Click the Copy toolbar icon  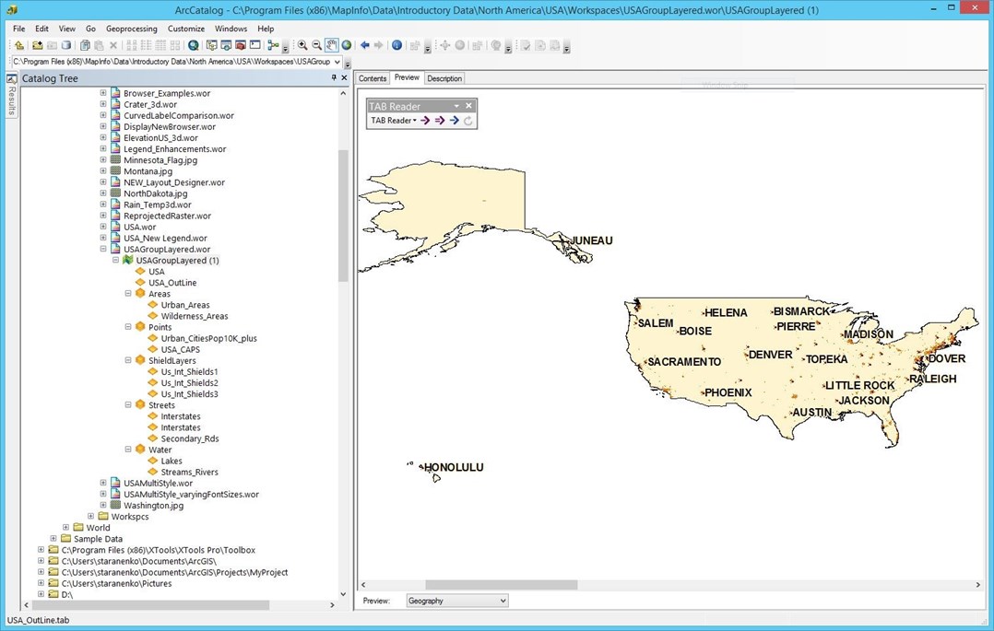[x=84, y=46]
